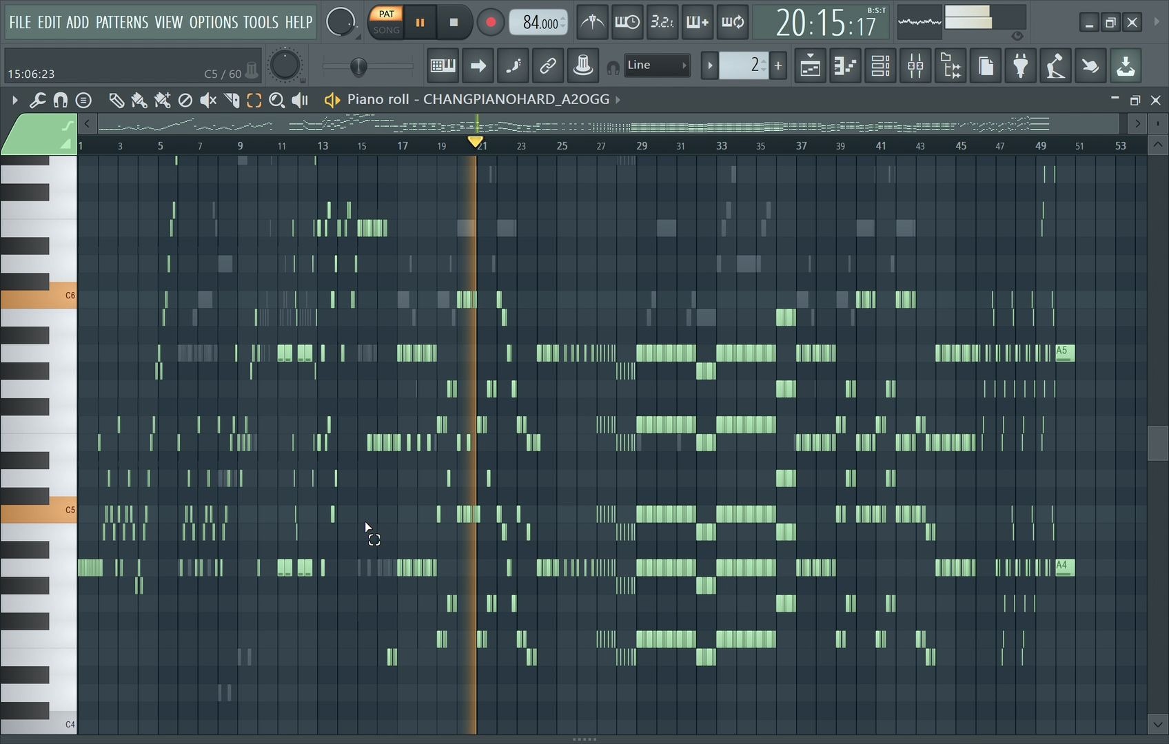Select the Draw pencil tool
This screenshot has width=1169, height=744.
point(116,101)
